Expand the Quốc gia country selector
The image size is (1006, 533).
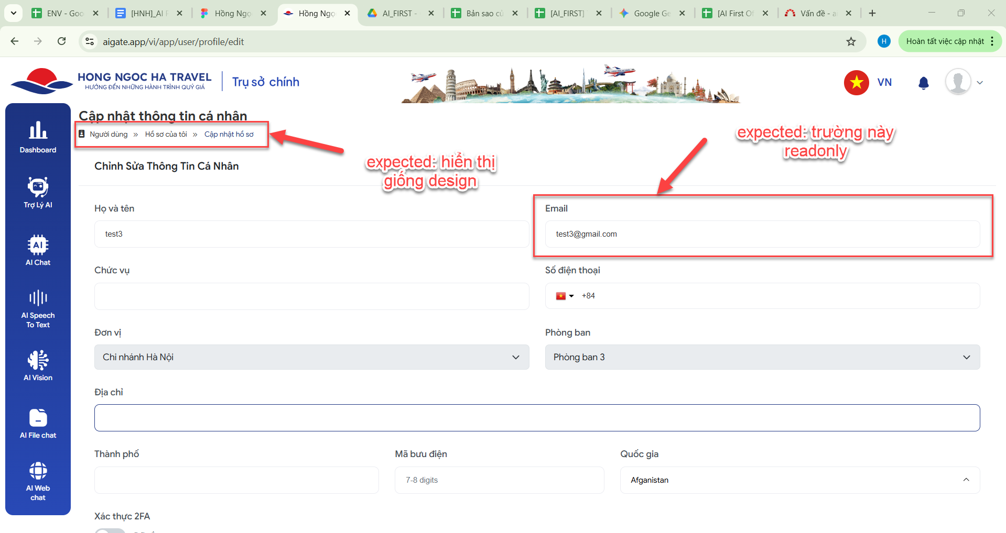(799, 480)
